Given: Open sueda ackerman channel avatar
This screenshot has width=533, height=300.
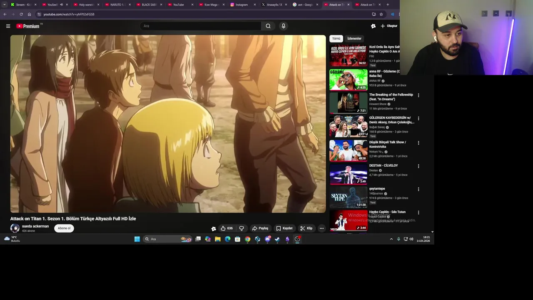Looking at the screenshot, I should (x=15, y=228).
